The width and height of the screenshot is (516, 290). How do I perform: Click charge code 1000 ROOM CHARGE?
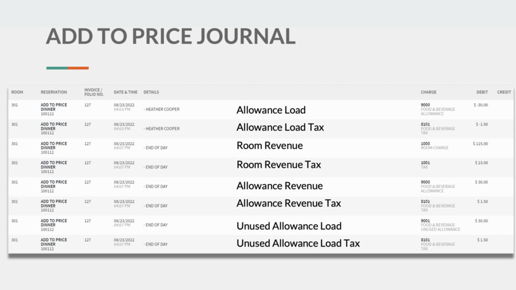[434, 146]
